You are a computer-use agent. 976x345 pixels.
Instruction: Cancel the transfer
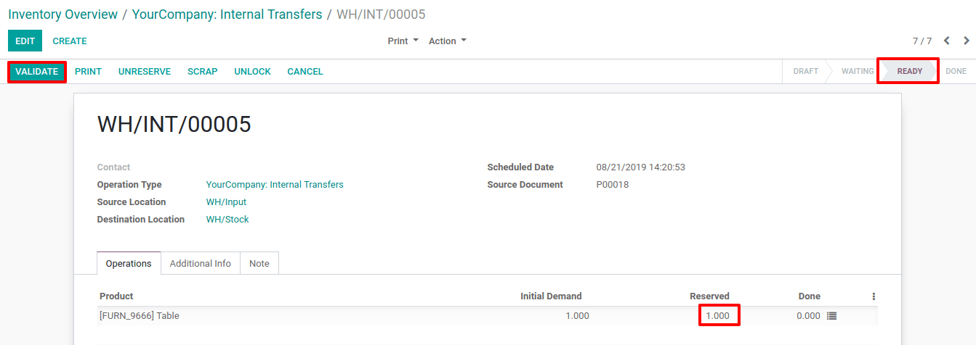[305, 72]
